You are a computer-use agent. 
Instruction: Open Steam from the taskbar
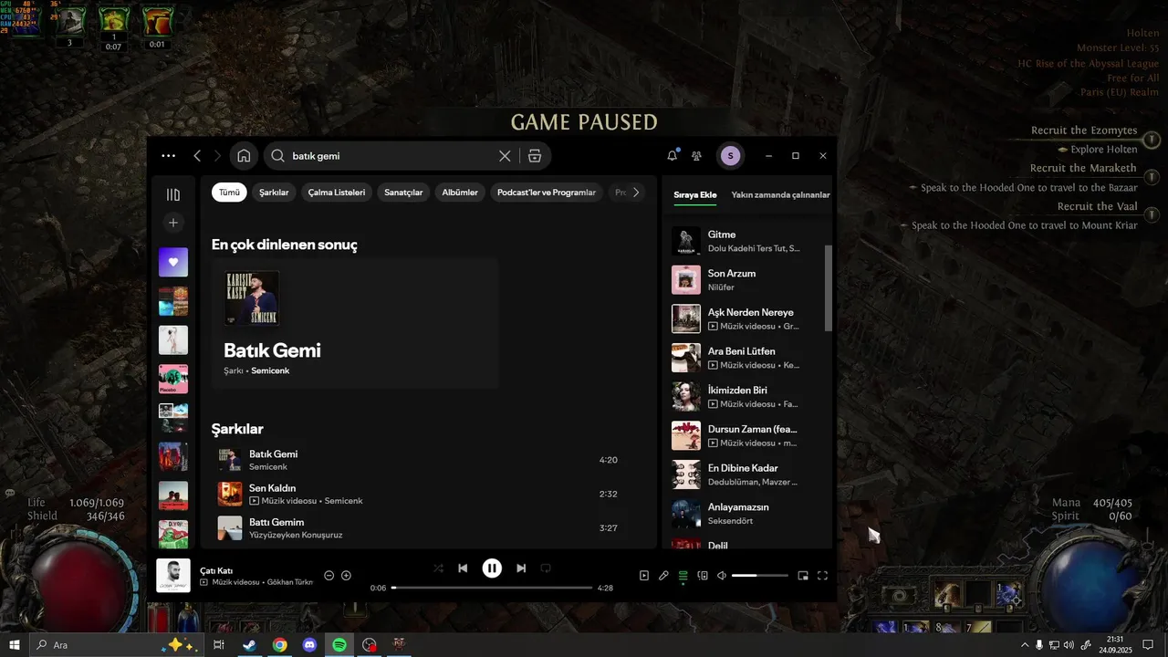click(x=248, y=645)
